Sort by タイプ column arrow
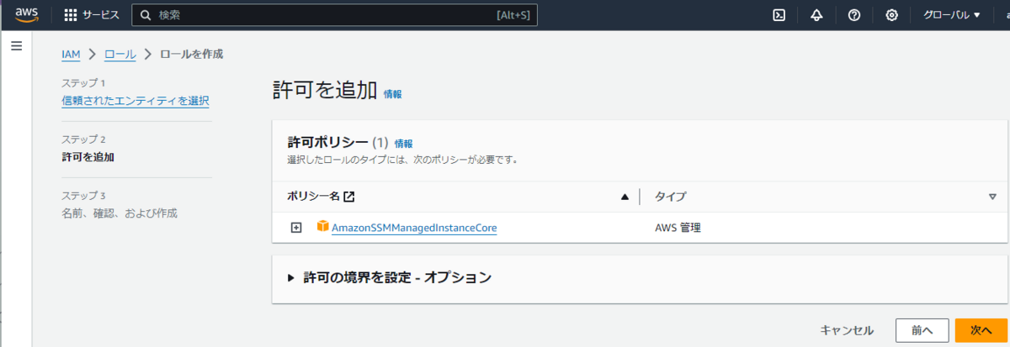This screenshot has height=347, width=1010. (x=992, y=197)
